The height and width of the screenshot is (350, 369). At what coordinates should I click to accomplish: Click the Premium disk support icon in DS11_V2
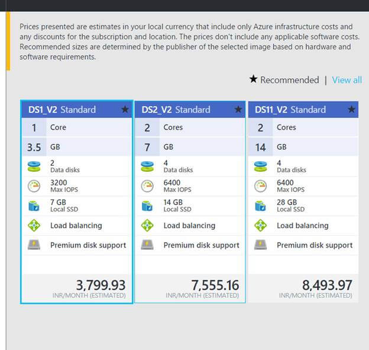pos(261,245)
